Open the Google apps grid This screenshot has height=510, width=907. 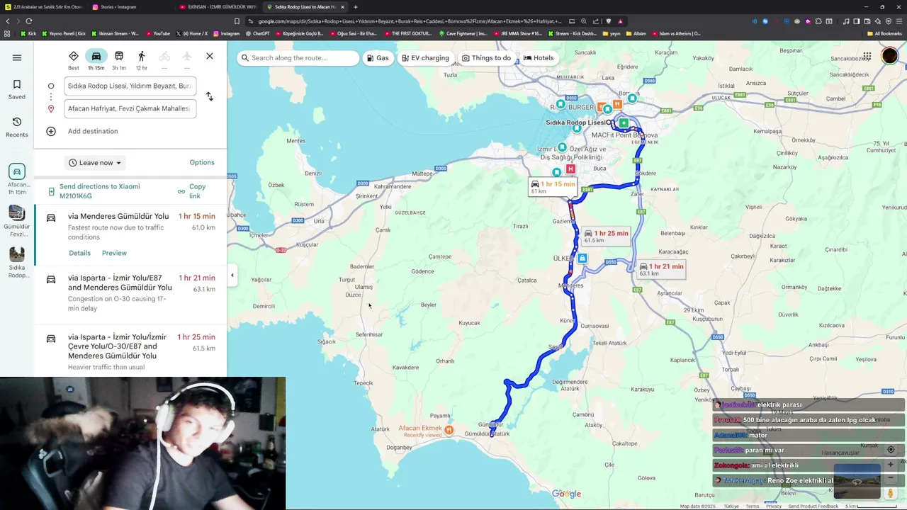[867, 57]
